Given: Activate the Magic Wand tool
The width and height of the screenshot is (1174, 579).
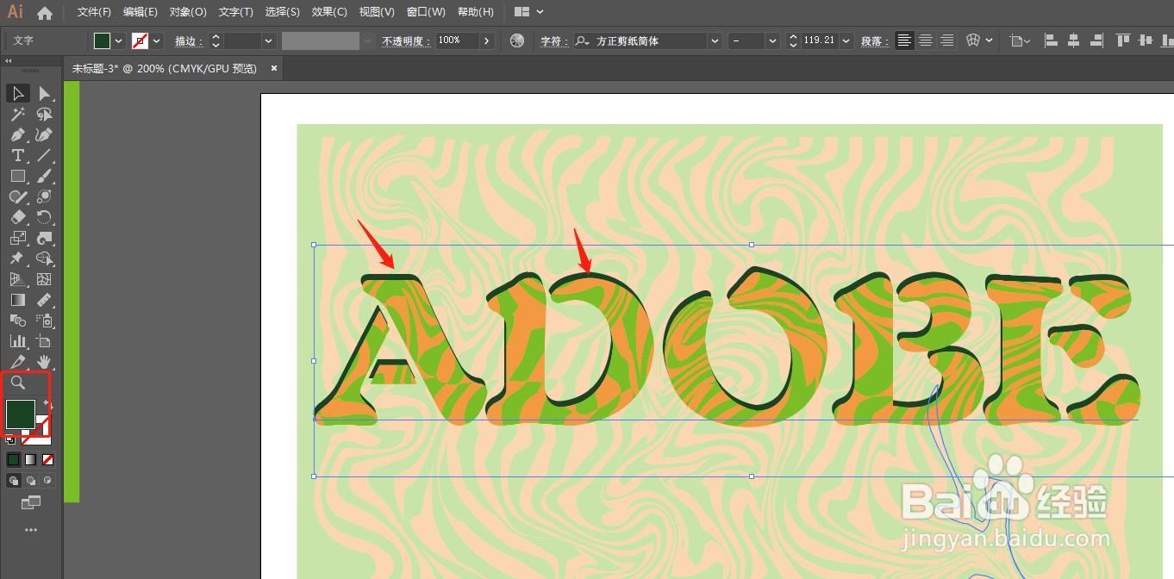Looking at the screenshot, I should (x=17, y=114).
